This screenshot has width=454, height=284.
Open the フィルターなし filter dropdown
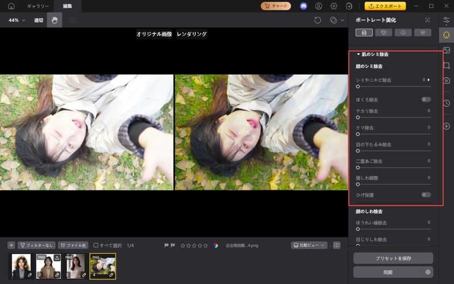click(x=37, y=245)
